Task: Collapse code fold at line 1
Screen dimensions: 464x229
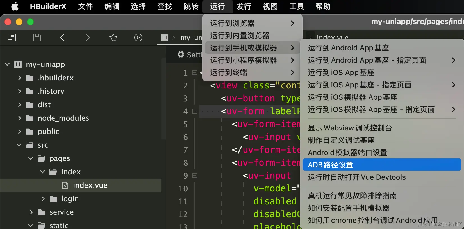Action: (194, 73)
